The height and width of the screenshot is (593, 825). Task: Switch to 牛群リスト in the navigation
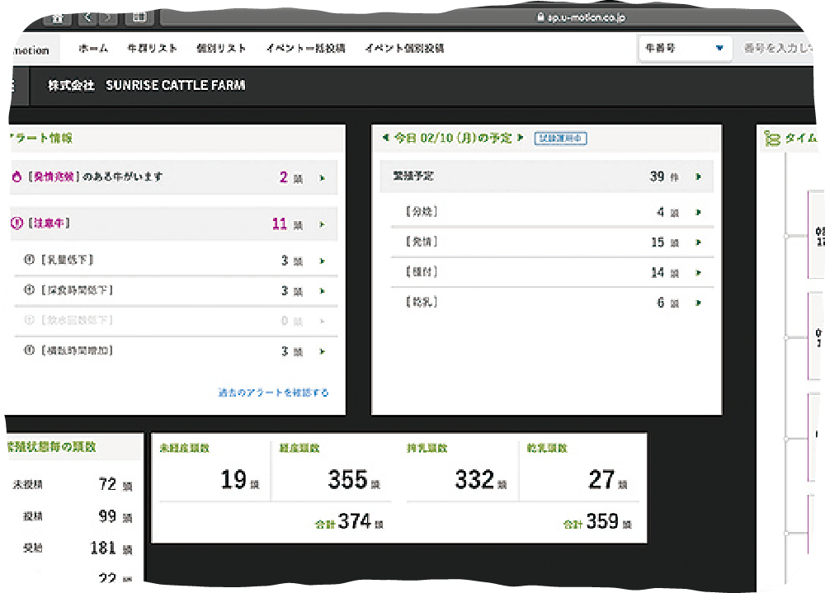click(x=153, y=49)
